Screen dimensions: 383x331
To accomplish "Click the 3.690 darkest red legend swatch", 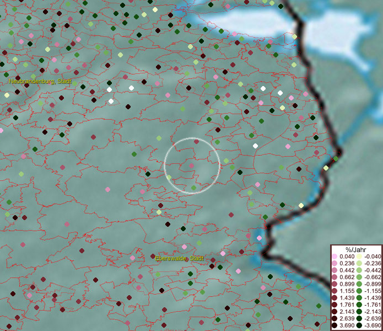I will pos(335,325).
